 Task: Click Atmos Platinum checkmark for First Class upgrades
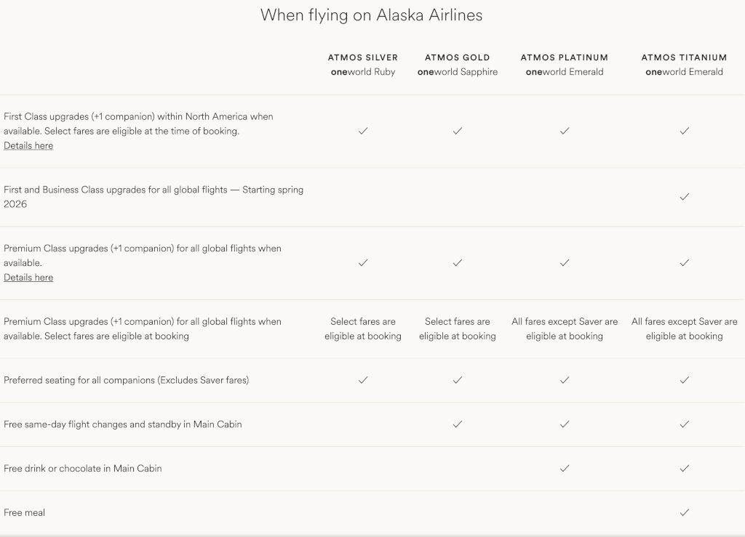coord(565,131)
